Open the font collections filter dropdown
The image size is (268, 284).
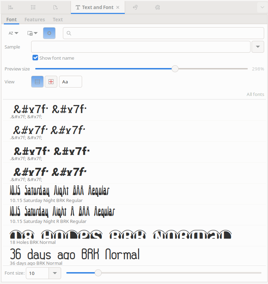[x=32, y=33]
